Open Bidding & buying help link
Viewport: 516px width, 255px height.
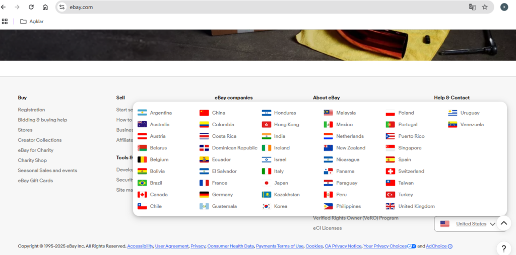tap(42, 120)
